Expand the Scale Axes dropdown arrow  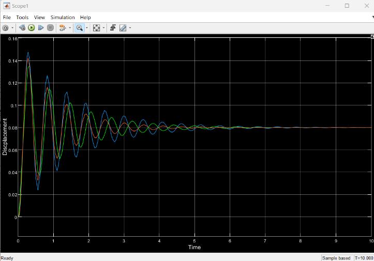[x=104, y=28]
